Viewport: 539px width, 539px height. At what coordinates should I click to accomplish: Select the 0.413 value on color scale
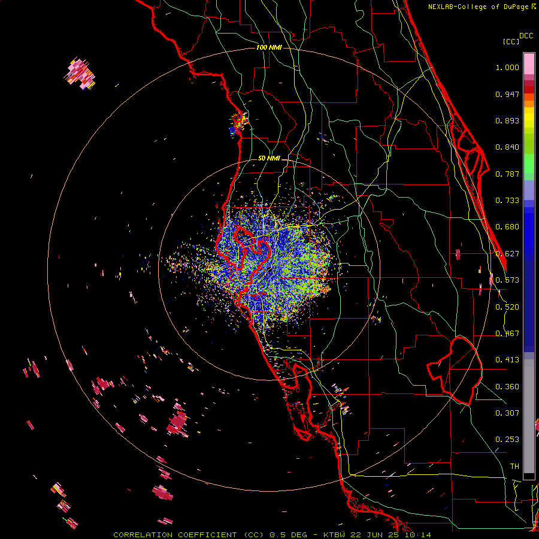point(507,360)
